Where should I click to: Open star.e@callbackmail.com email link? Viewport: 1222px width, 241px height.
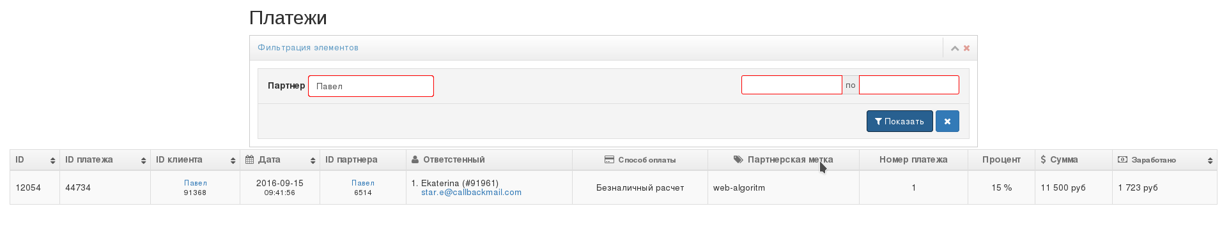click(471, 193)
